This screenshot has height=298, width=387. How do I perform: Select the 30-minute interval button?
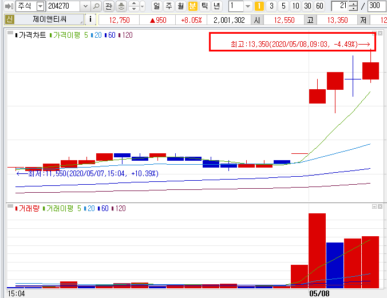pos(308,6)
